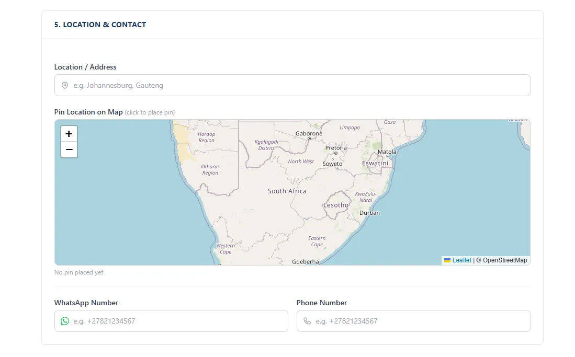The image size is (575, 357).
Task: Place pin on Lesotho
Action: 335,205
